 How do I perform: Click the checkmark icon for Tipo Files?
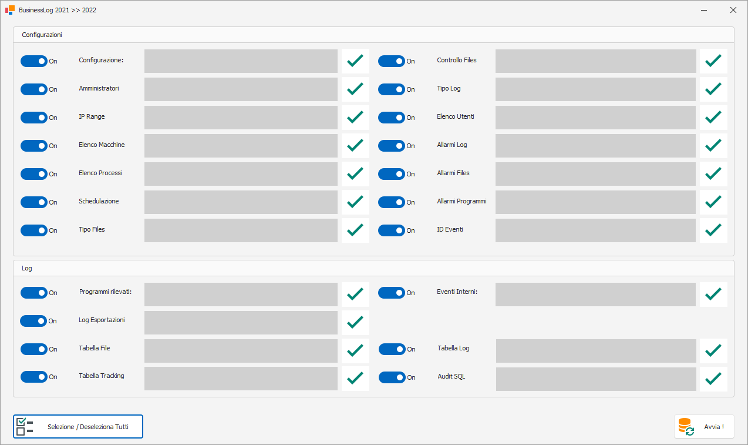(x=355, y=230)
